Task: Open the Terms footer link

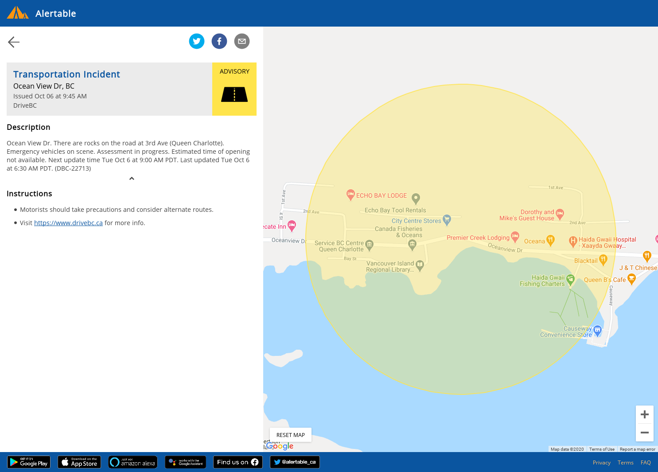Action: click(626, 463)
